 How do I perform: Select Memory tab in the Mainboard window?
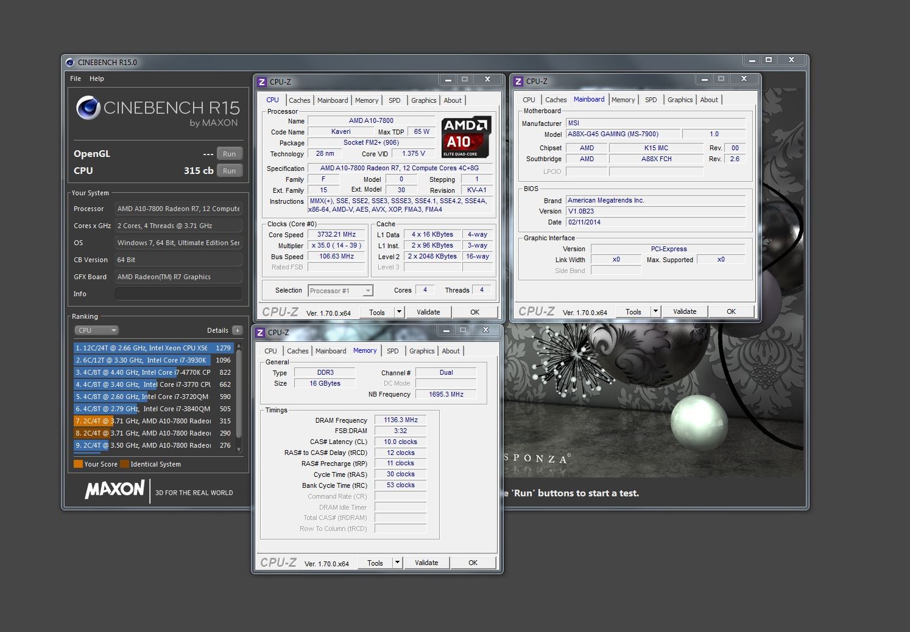pos(623,100)
